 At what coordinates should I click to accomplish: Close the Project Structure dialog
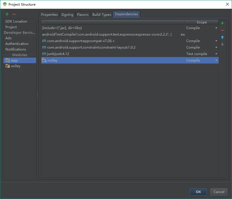pyautogui.click(x=227, y=4)
